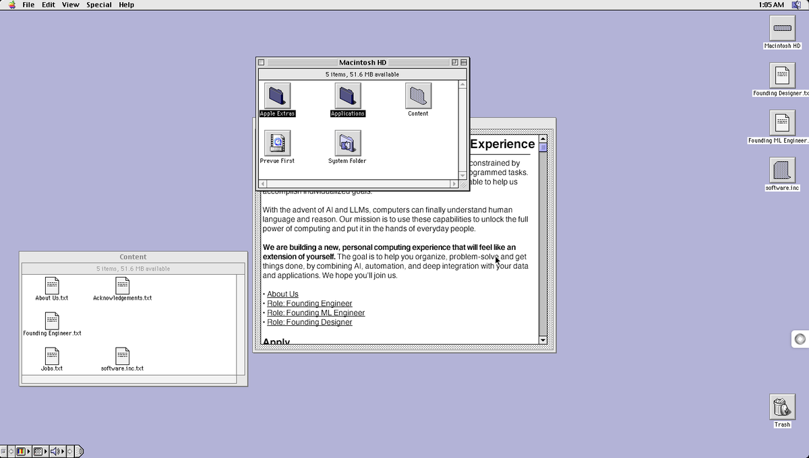
Task: Select the Prevue First movie icon
Action: [277, 143]
